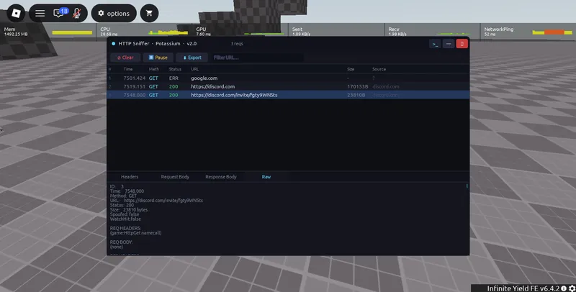Click the 3 reqs counter
The width and height of the screenshot is (576, 292).
click(237, 44)
